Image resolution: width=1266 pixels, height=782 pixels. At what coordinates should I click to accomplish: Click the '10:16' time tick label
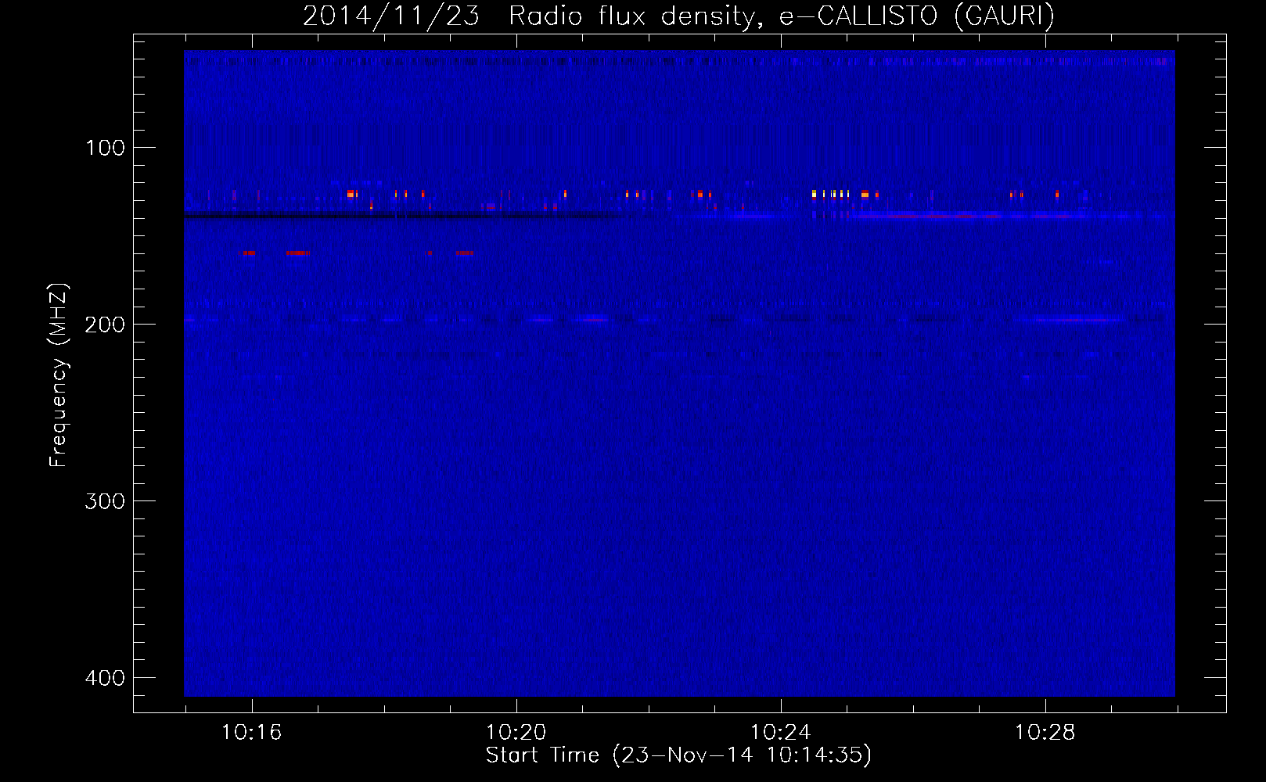[x=251, y=733]
